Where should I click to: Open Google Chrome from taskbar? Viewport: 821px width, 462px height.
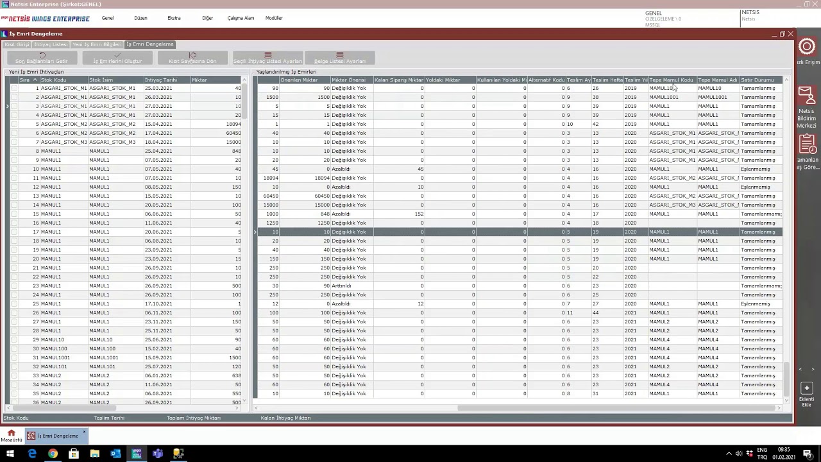coord(53,454)
